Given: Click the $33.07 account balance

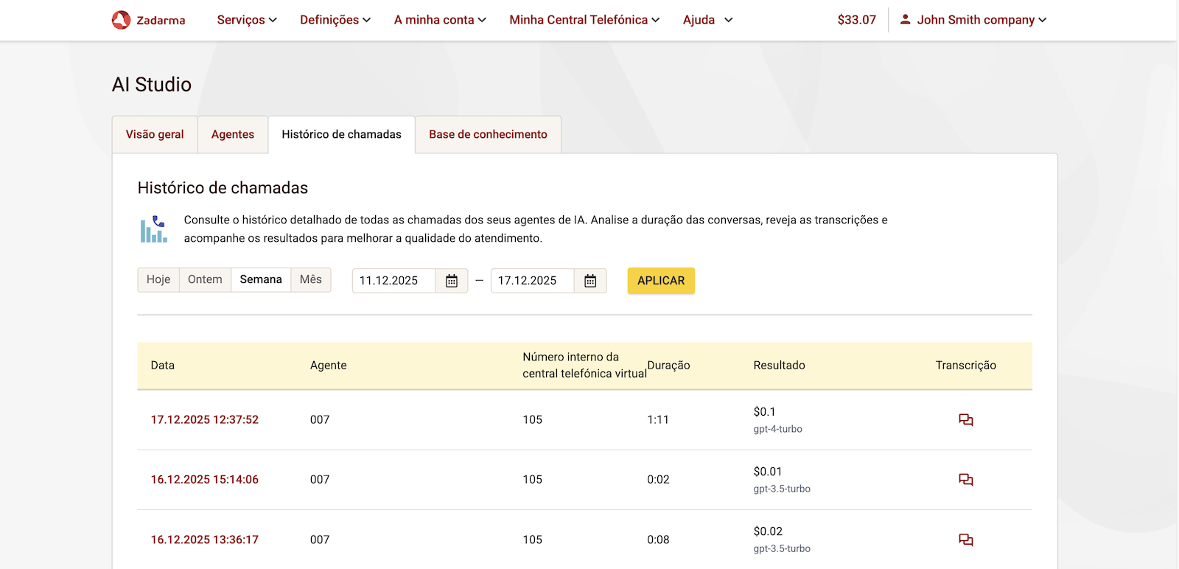Looking at the screenshot, I should click(856, 20).
